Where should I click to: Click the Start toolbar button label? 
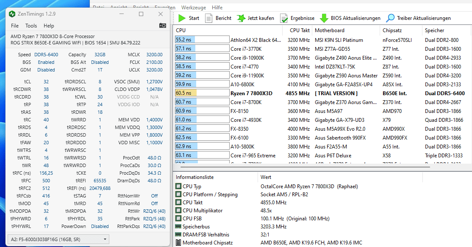[194, 18]
